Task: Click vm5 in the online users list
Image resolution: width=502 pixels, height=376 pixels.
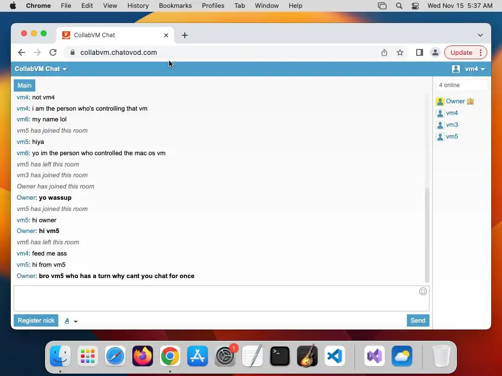Action: pyautogui.click(x=452, y=137)
